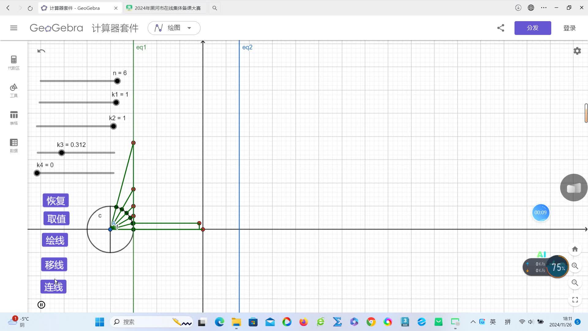
Task: Click the floating camera recorder button
Action: [574, 188]
